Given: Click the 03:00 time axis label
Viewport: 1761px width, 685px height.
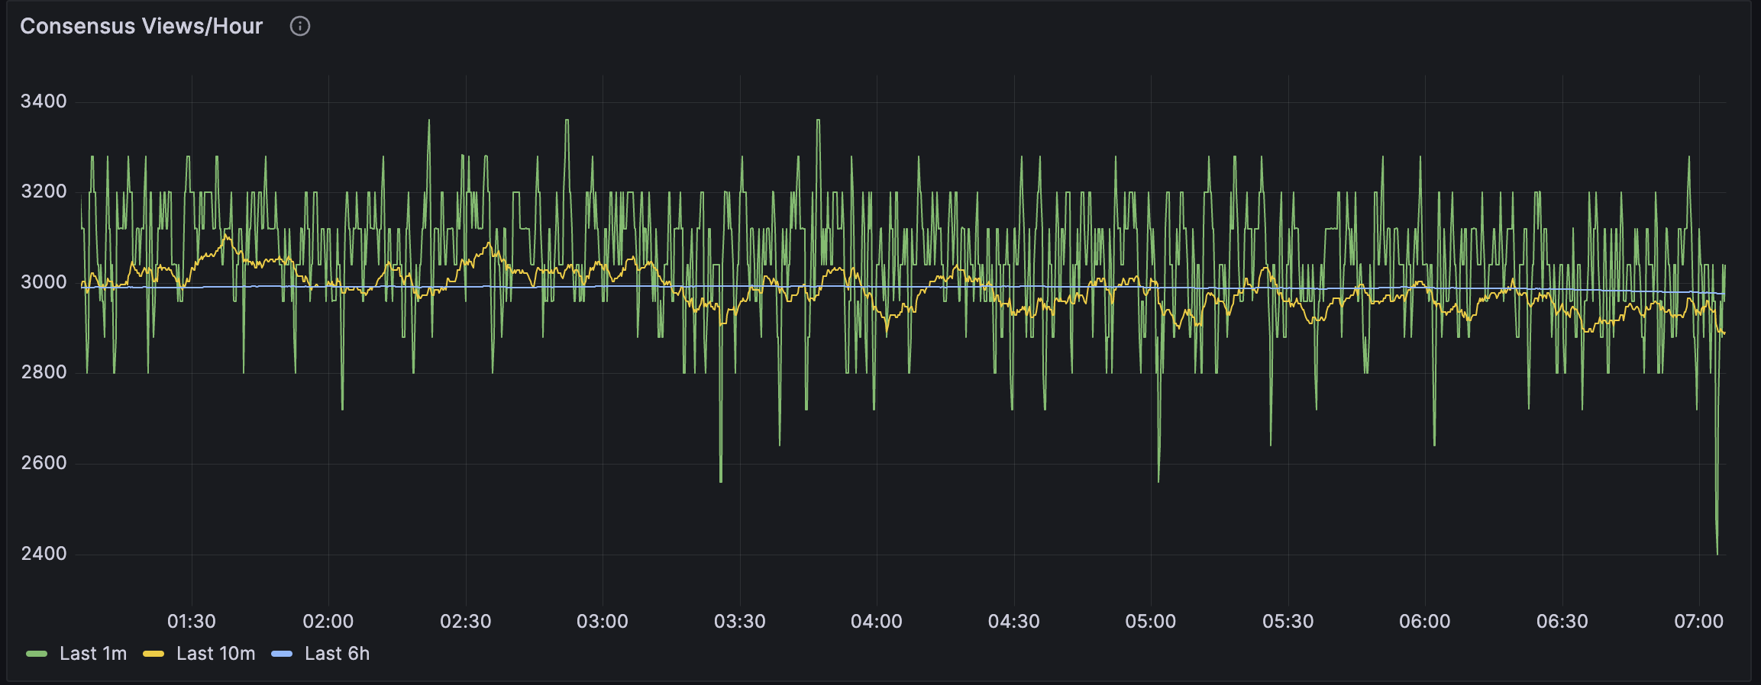Looking at the screenshot, I should tap(602, 622).
